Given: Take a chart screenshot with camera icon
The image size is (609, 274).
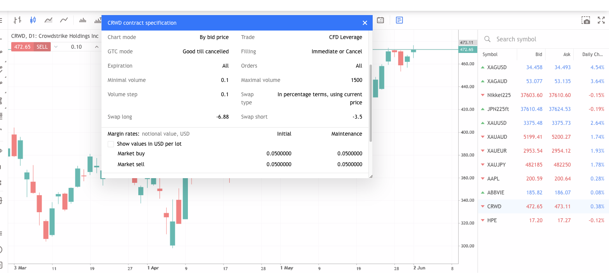Looking at the screenshot, I should coord(586,20).
